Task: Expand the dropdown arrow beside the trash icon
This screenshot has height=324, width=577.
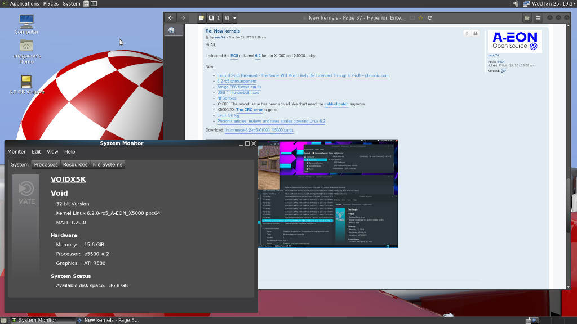Action: pos(234,17)
